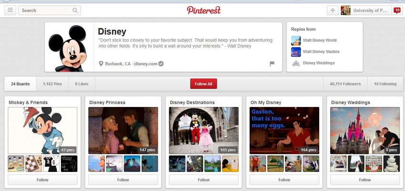Click the plus add-pin button

click(333, 11)
